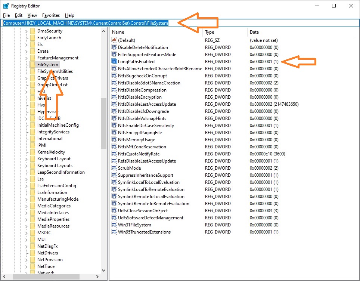Click the KernelVelocity folder icon
Viewport: 360px width, 281px height.
(x=32, y=152)
